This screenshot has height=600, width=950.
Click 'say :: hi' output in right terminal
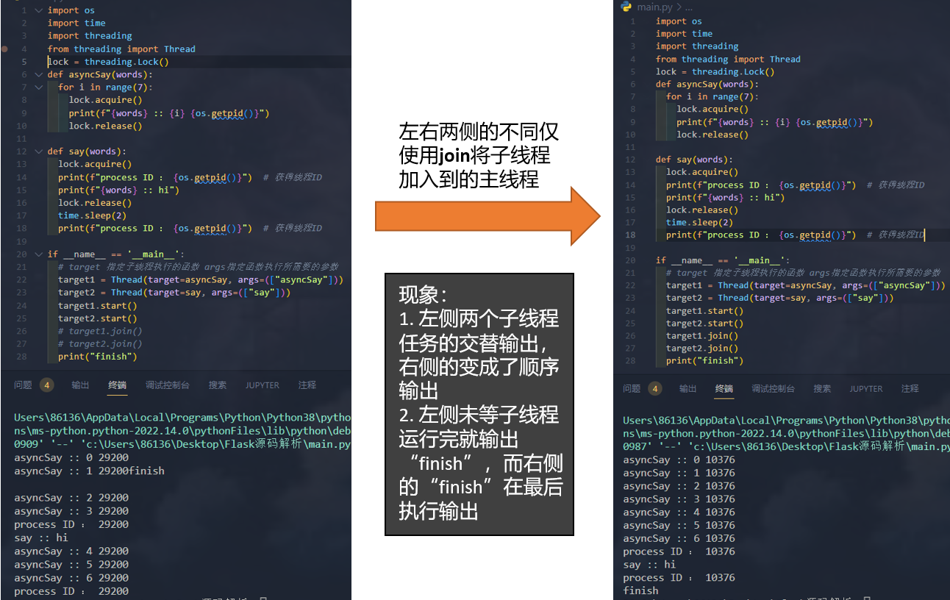[x=649, y=565]
